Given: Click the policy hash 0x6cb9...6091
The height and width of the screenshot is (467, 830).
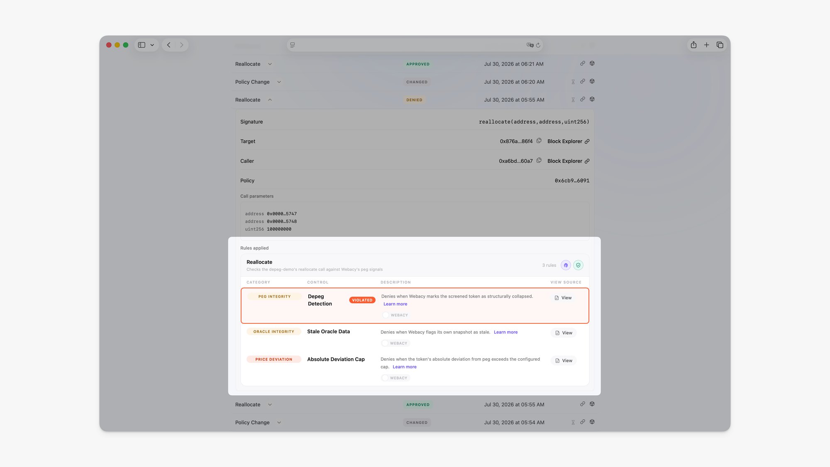Looking at the screenshot, I should pyautogui.click(x=572, y=181).
